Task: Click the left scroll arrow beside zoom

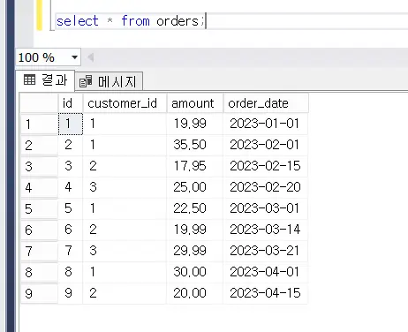Action: pyautogui.click(x=91, y=57)
